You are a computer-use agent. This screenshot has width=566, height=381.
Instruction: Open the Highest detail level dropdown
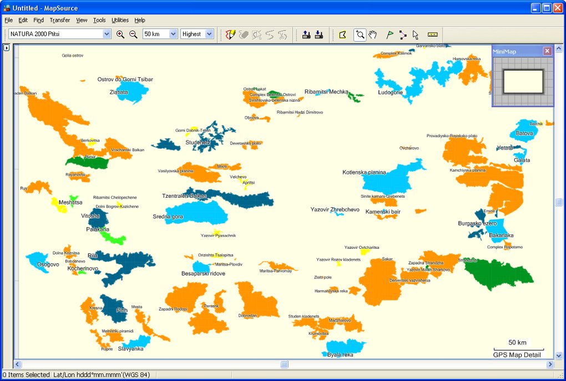(209, 34)
